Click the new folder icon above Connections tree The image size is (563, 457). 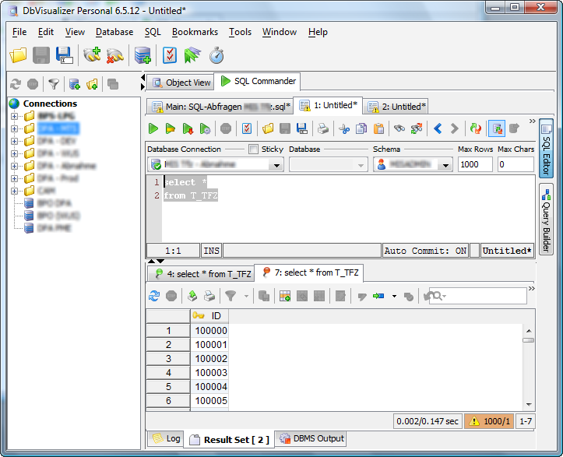pos(92,84)
